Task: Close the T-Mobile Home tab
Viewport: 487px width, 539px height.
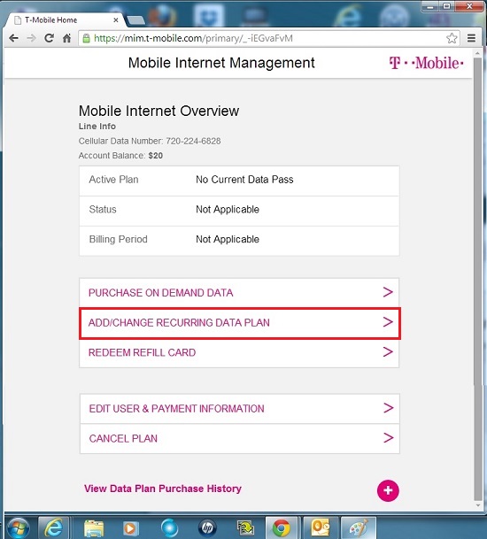Action: pyautogui.click(x=116, y=20)
